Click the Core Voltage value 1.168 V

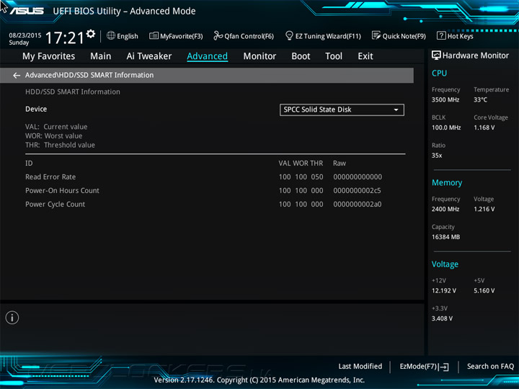(x=484, y=128)
